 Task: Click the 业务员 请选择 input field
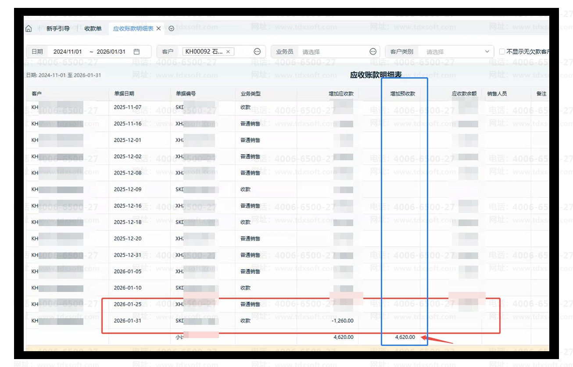pyautogui.click(x=333, y=52)
